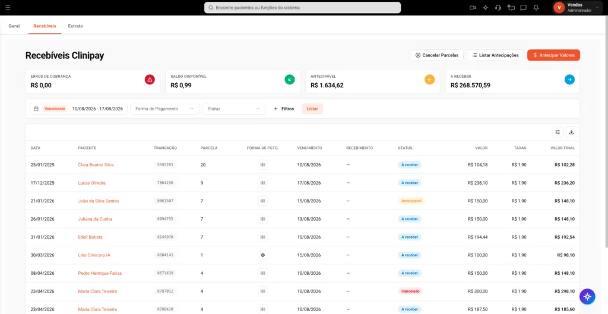Open the chat bubble icon in top bar
The width and height of the screenshot is (608, 314).
524,7
